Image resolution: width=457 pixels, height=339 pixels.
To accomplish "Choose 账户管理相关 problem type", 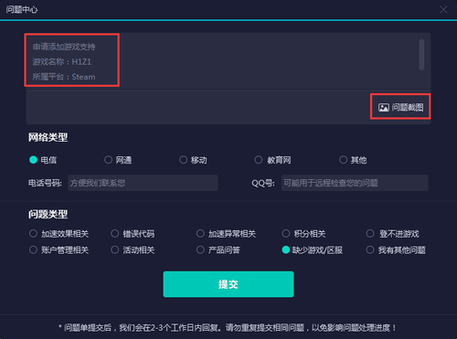I will click(x=33, y=250).
